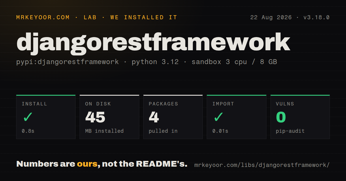This screenshot has height=181, width=346.
Task: Click the 'INSTALL' card label
Action: (x=34, y=104)
